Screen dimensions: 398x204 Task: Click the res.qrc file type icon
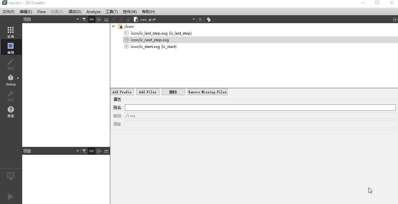136,19
